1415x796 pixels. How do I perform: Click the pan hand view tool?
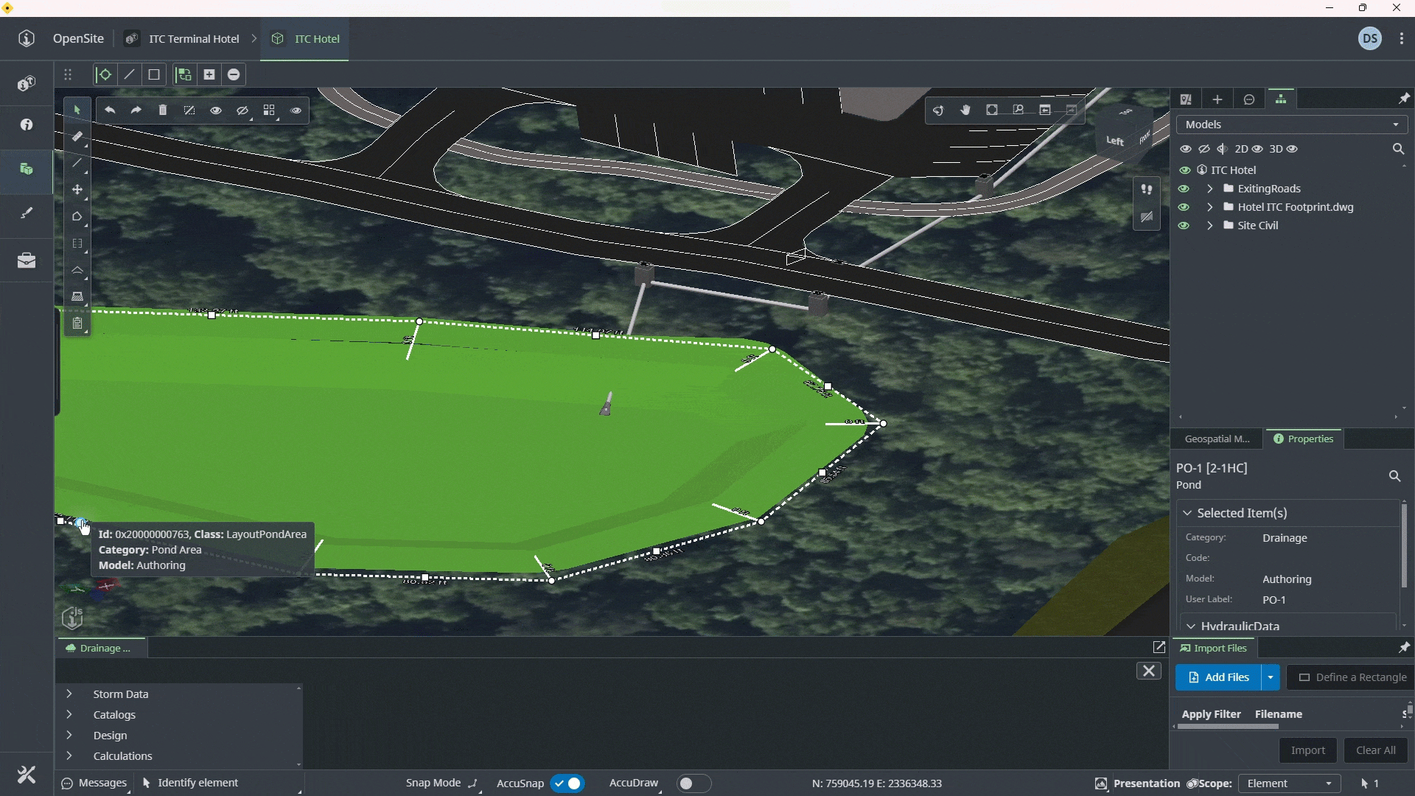click(965, 111)
